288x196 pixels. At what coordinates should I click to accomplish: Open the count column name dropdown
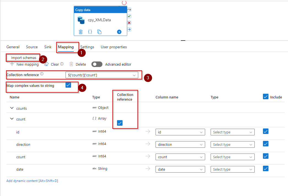tap(180, 157)
